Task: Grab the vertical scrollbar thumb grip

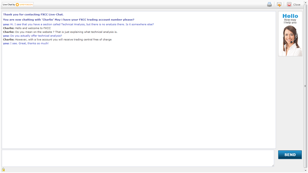Action: click(x=305, y=86)
